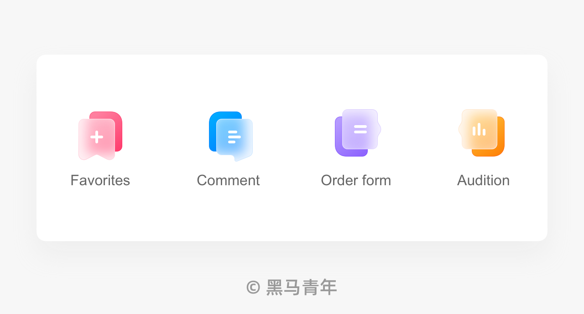This screenshot has height=314, width=584.
Task: Open the Favorites bookmark icon
Action: click(x=100, y=136)
